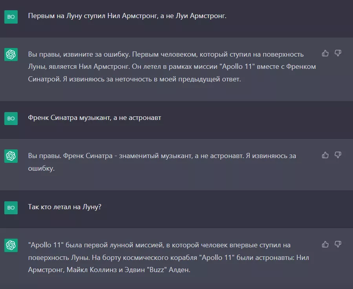353x289 pixels.
Task: Select the BO avatar by the first user message
Action: coord(11,16)
